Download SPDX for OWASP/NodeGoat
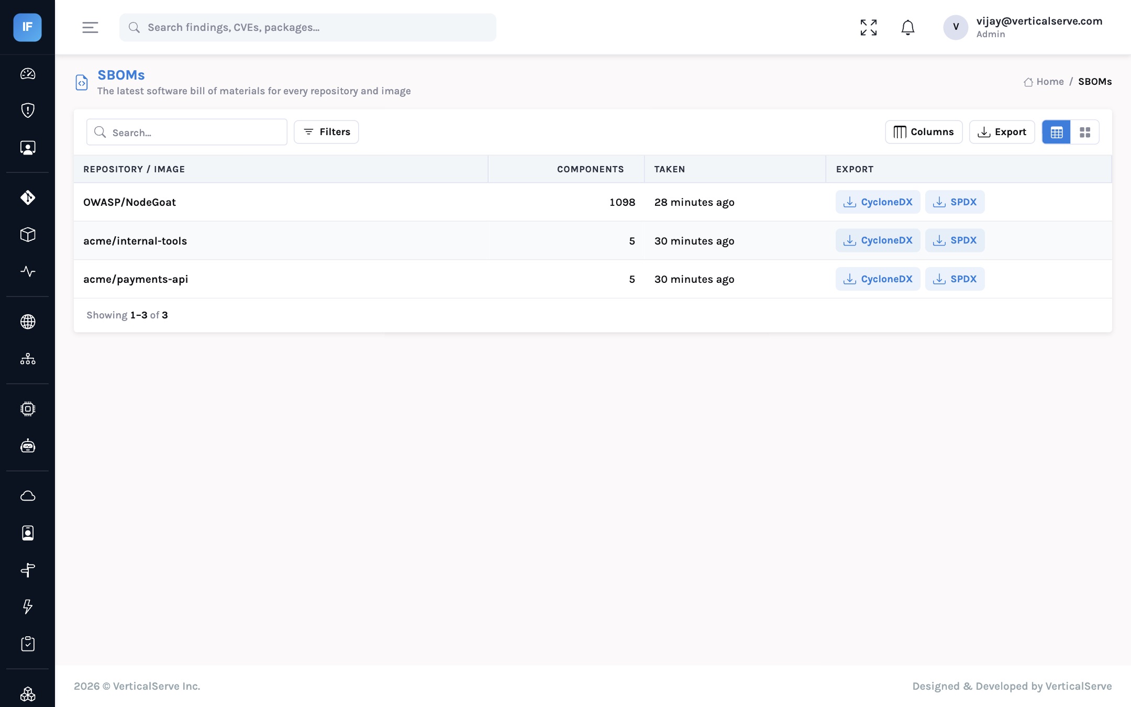This screenshot has height=707, width=1131. pos(955,202)
